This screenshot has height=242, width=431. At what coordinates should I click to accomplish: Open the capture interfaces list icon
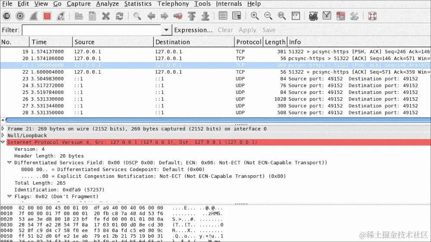pos(6,16)
